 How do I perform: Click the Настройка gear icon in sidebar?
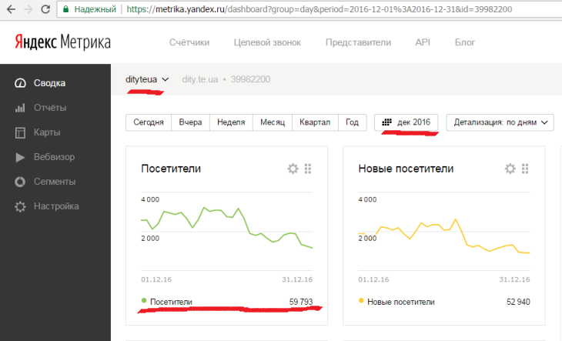click(x=20, y=206)
